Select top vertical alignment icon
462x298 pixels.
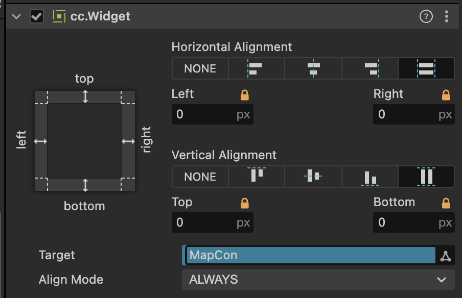256,177
